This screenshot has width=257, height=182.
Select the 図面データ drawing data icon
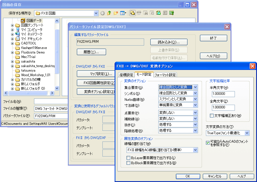(23, 21)
